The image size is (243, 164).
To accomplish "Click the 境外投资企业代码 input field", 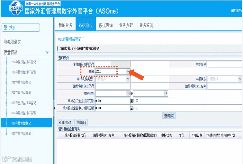I will point(113,86).
